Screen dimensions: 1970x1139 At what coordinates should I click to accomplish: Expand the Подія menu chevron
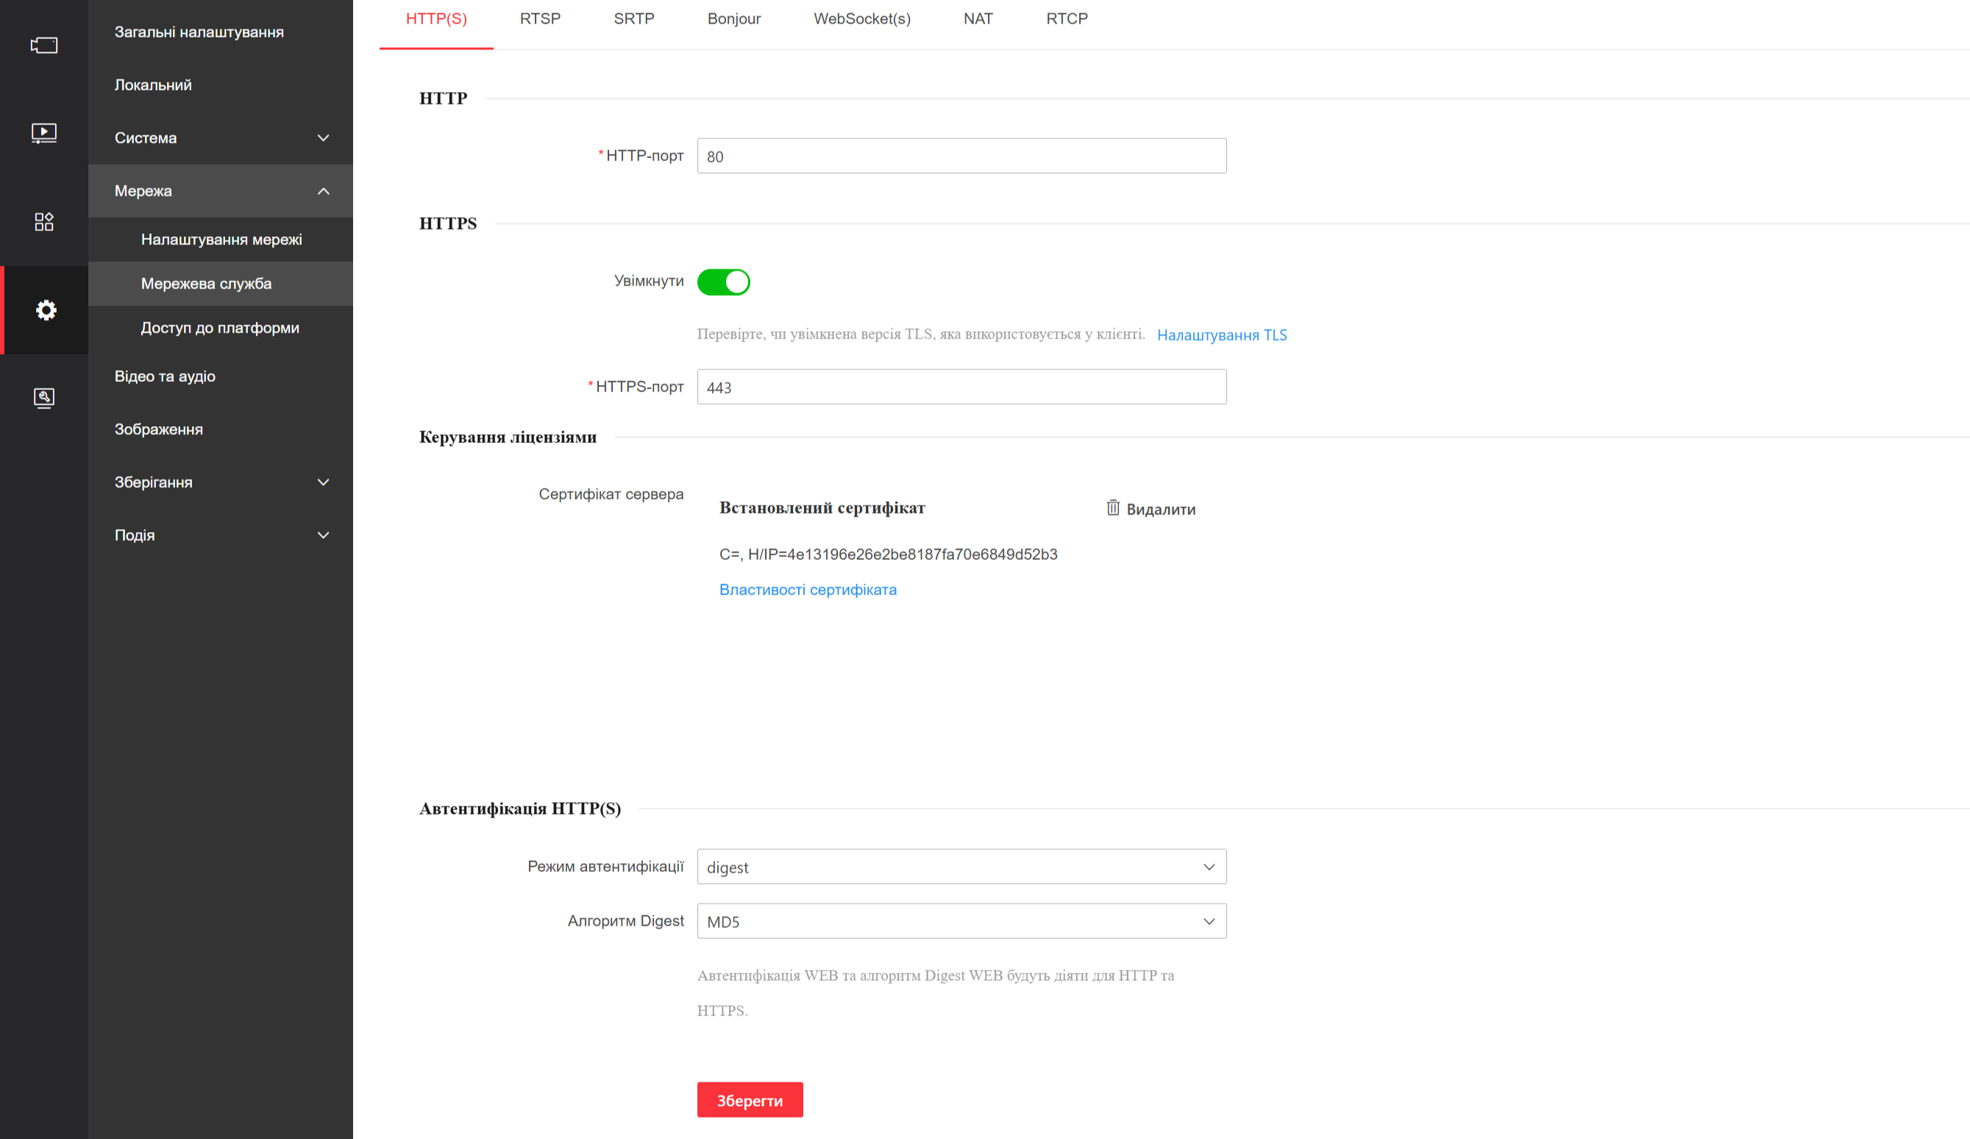pos(323,536)
